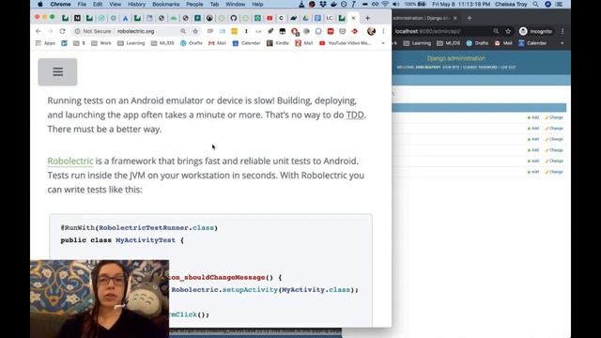Go forward in the robolectric.org window
The height and width of the screenshot is (338, 601).
50,31
